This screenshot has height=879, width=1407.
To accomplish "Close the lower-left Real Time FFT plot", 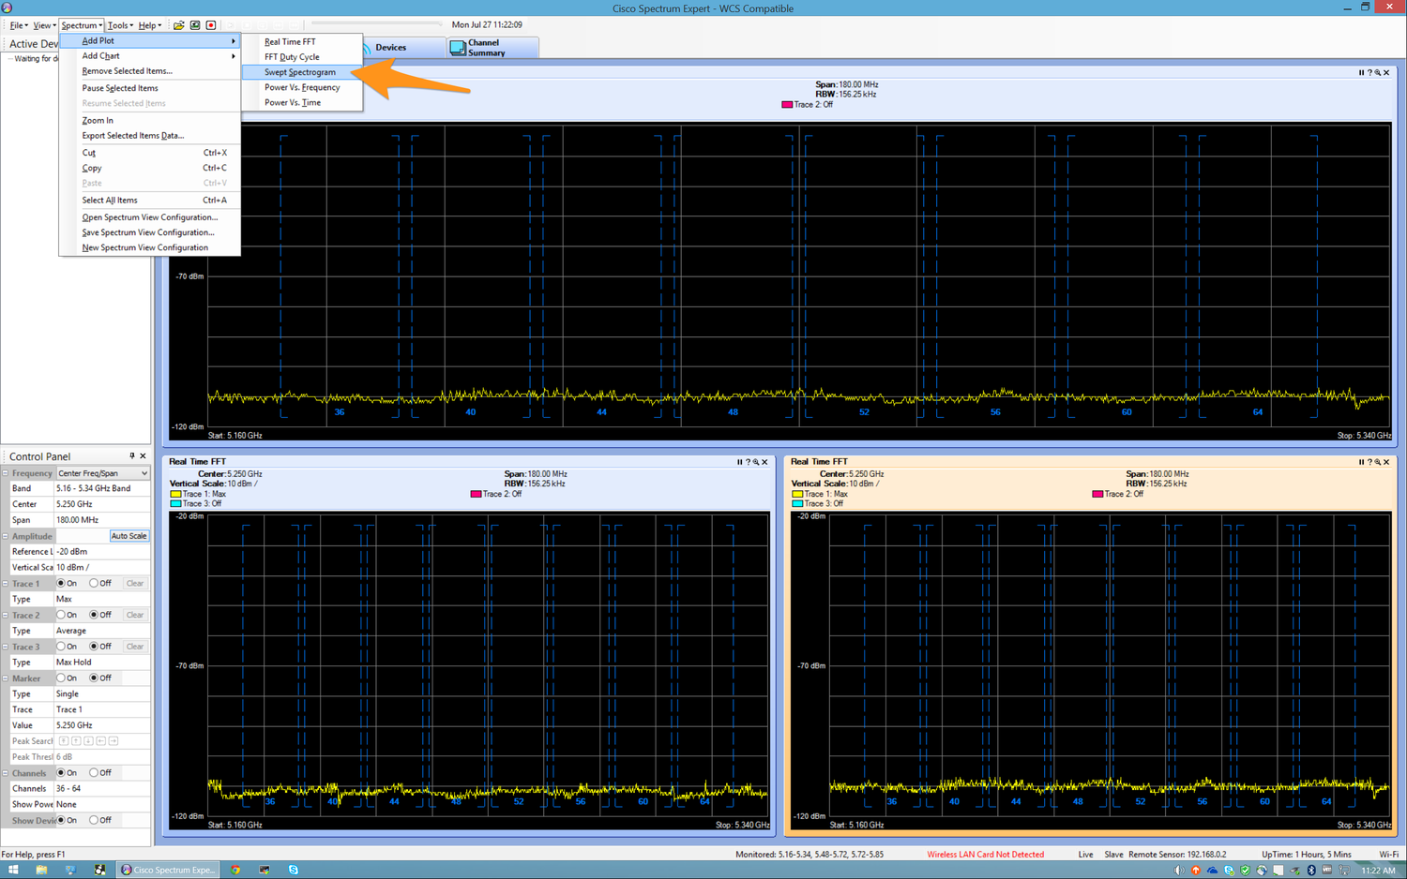I will coord(764,462).
